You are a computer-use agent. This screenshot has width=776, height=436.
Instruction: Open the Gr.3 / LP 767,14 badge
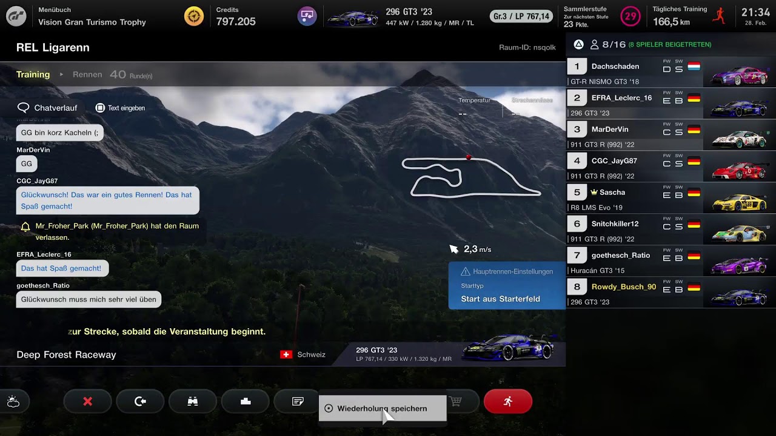coord(521,16)
